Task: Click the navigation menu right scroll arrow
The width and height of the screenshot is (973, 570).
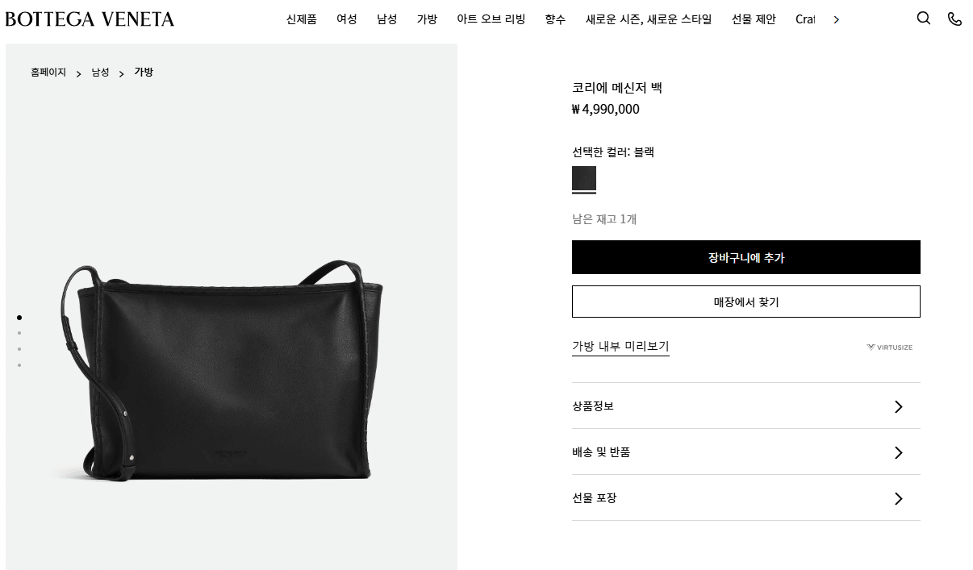Action: [x=836, y=19]
